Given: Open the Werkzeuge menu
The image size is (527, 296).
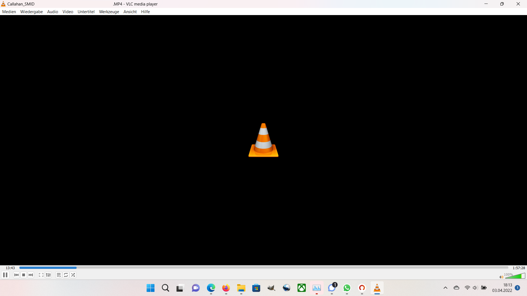Looking at the screenshot, I should point(109,12).
